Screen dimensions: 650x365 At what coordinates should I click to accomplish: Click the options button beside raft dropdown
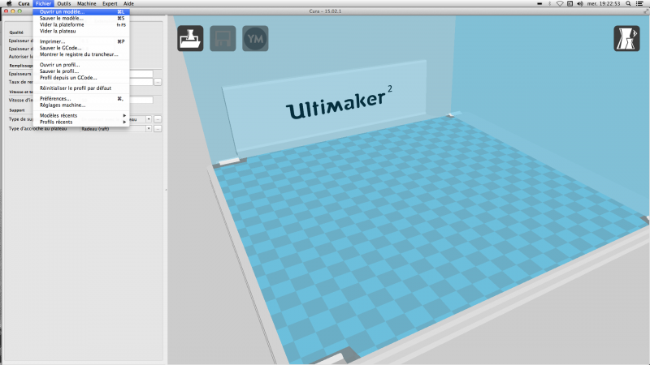click(x=158, y=129)
